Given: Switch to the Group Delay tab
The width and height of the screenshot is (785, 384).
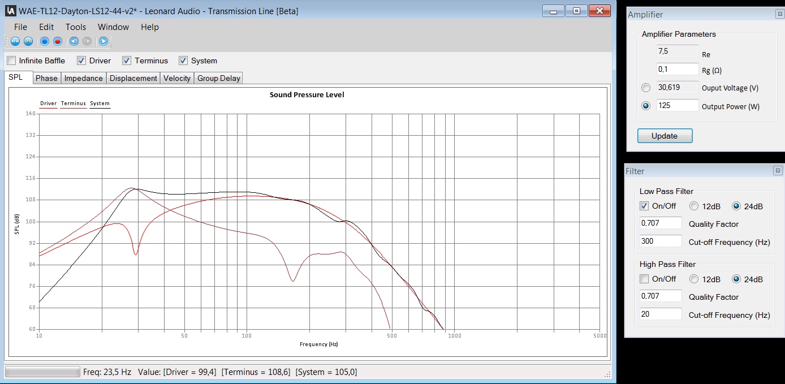Looking at the screenshot, I should click(x=219, y=78).
